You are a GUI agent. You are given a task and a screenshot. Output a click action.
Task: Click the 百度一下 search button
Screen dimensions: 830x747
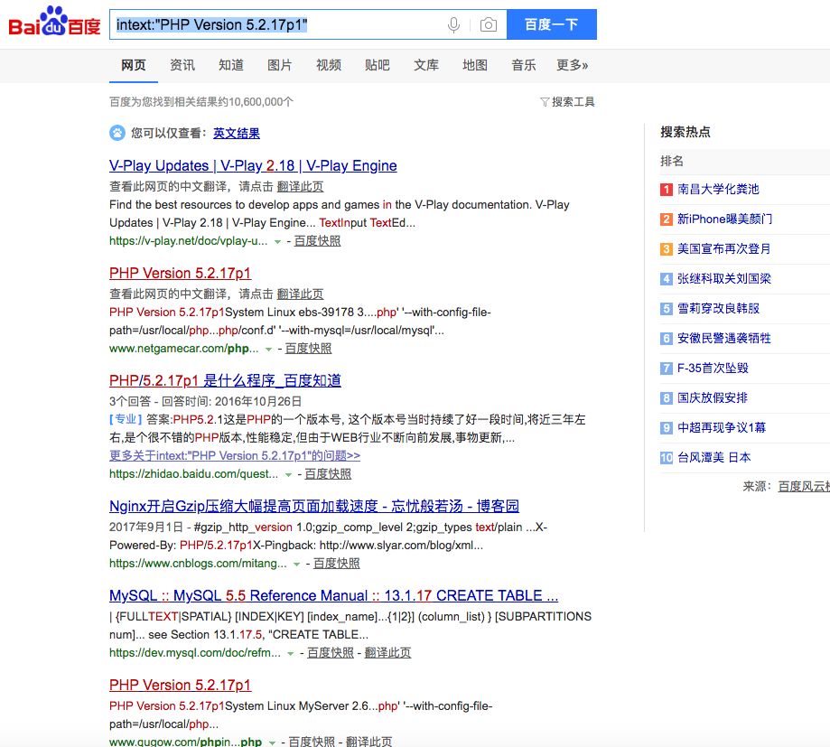pos(552,24)
